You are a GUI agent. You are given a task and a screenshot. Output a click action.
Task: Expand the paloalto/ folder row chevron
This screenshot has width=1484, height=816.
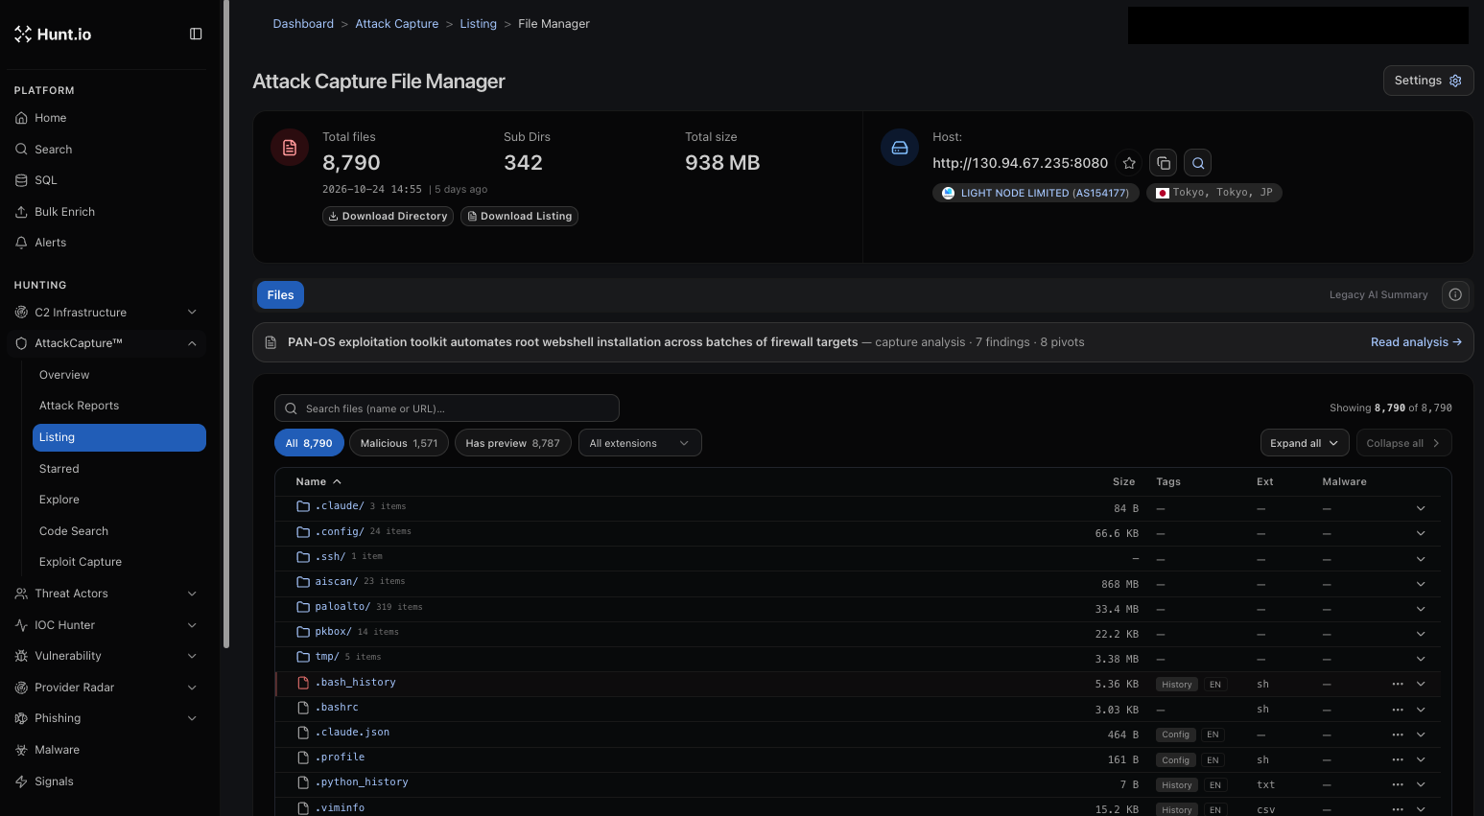pyautogui.click(x=1421, y=609)
